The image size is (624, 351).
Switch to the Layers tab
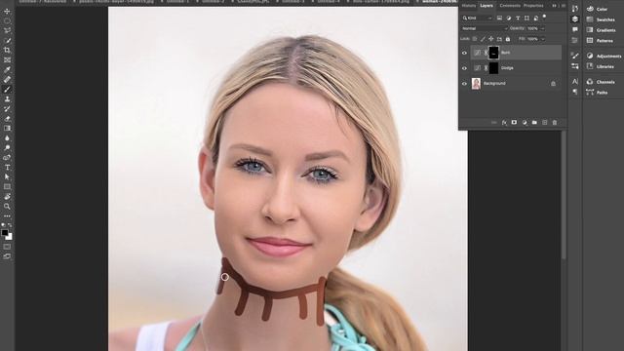[x=487, y=6]
